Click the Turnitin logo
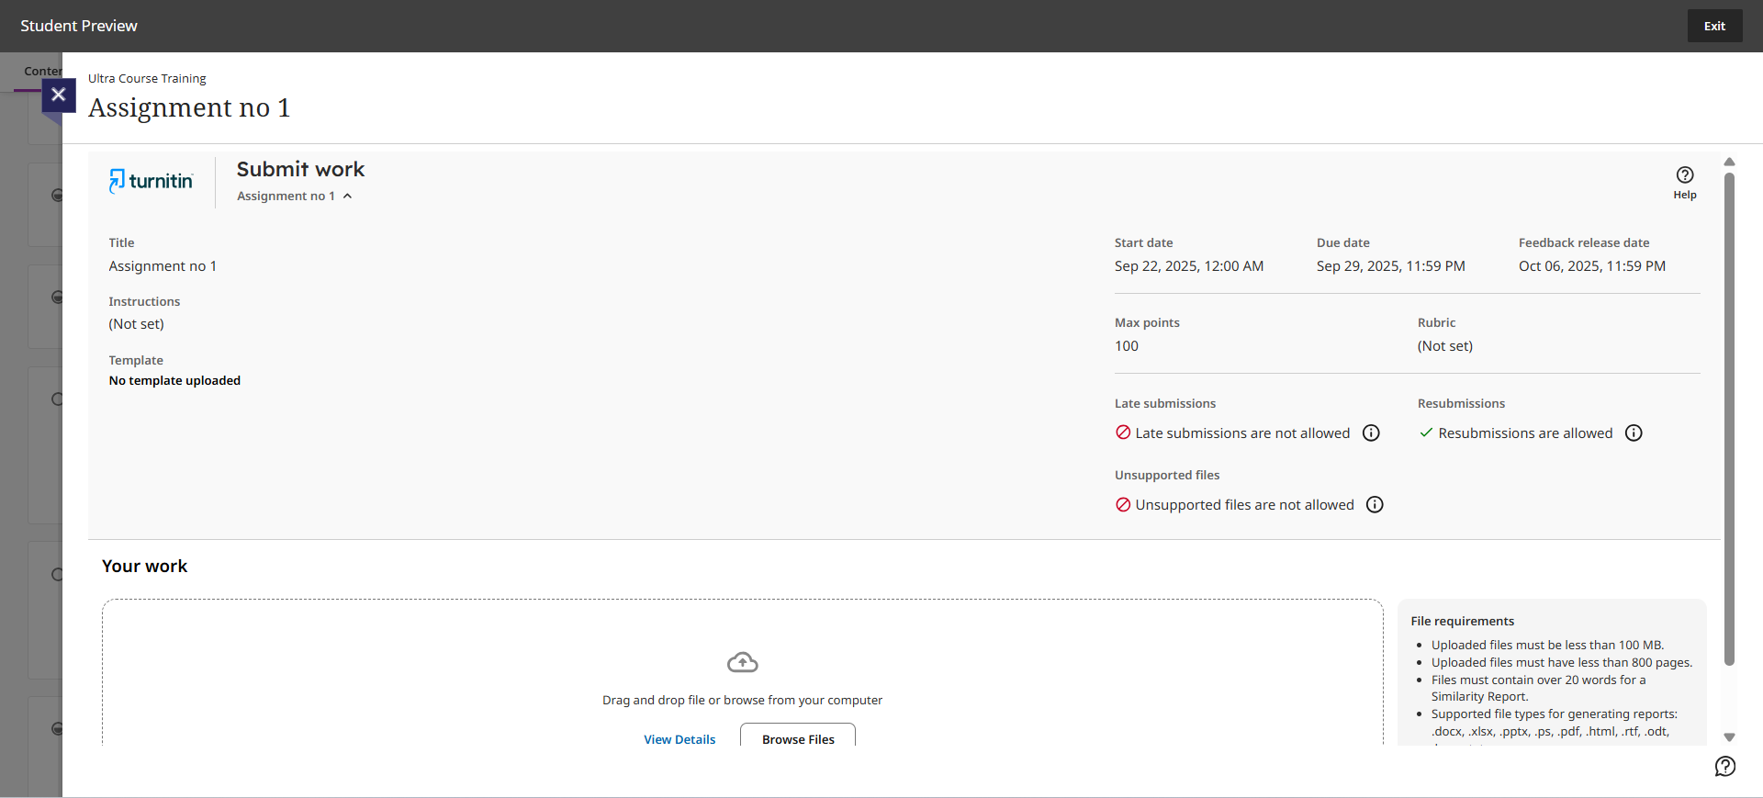 (152, 181)
